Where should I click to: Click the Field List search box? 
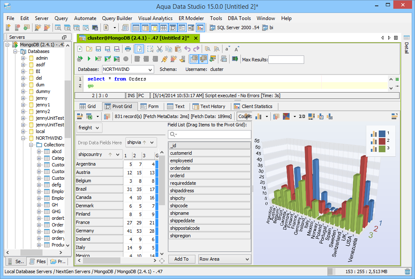pos(209,134)
